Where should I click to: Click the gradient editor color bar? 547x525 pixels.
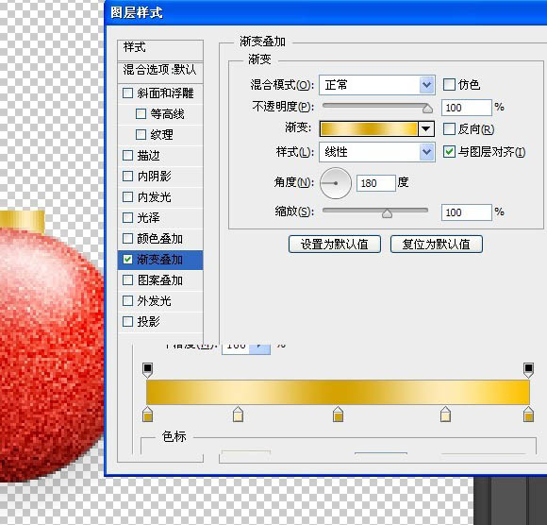click(x=338, y=392)
